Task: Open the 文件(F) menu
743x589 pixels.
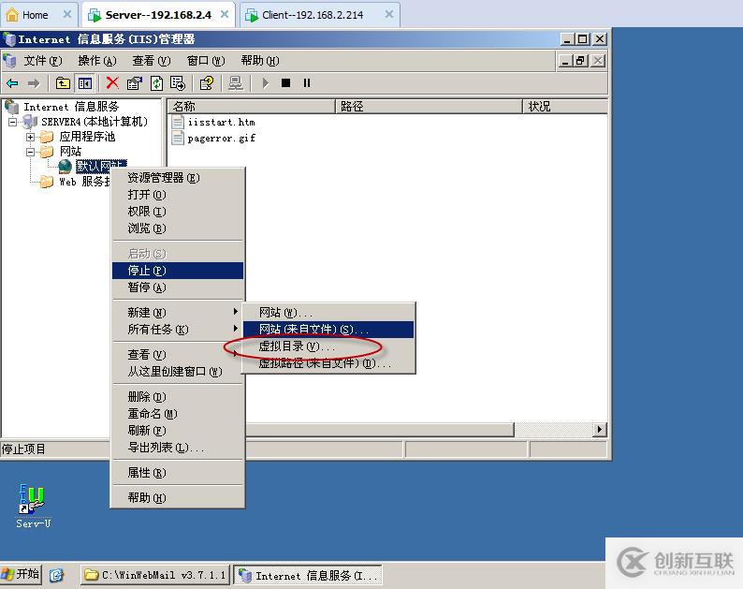Action: [43, 61]
